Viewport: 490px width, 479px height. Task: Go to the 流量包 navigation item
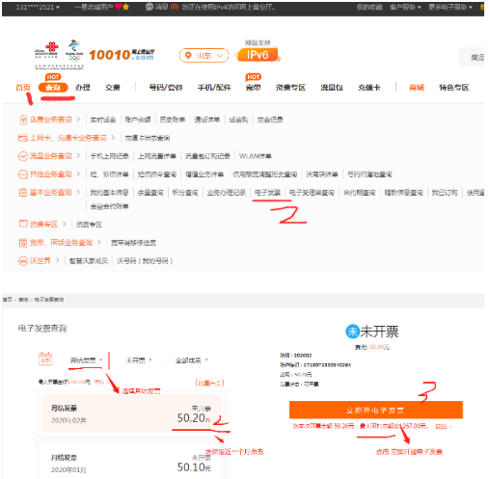pos(332,88)
